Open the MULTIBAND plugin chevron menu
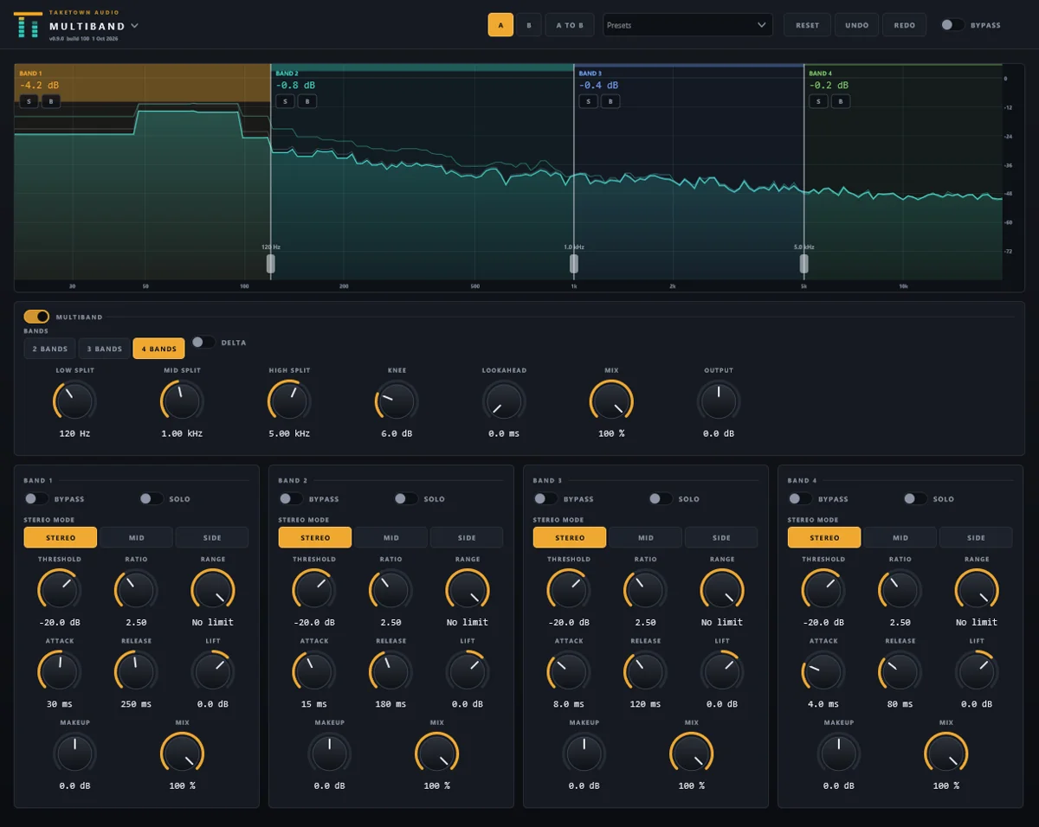 click(x=134, y=26)
